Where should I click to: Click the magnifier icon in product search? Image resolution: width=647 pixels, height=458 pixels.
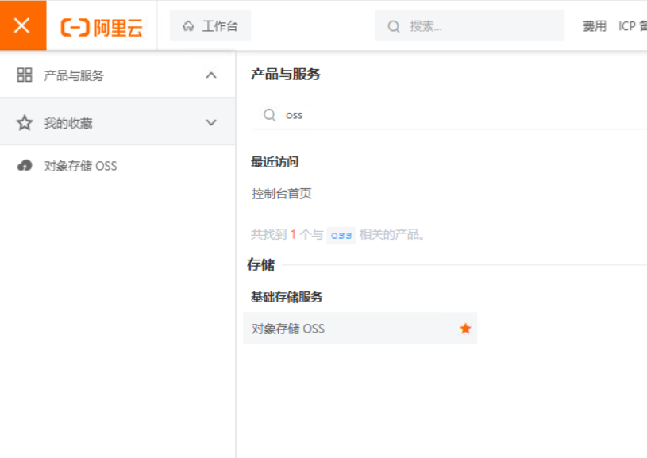pyautogui.click(x=269, y=115)
